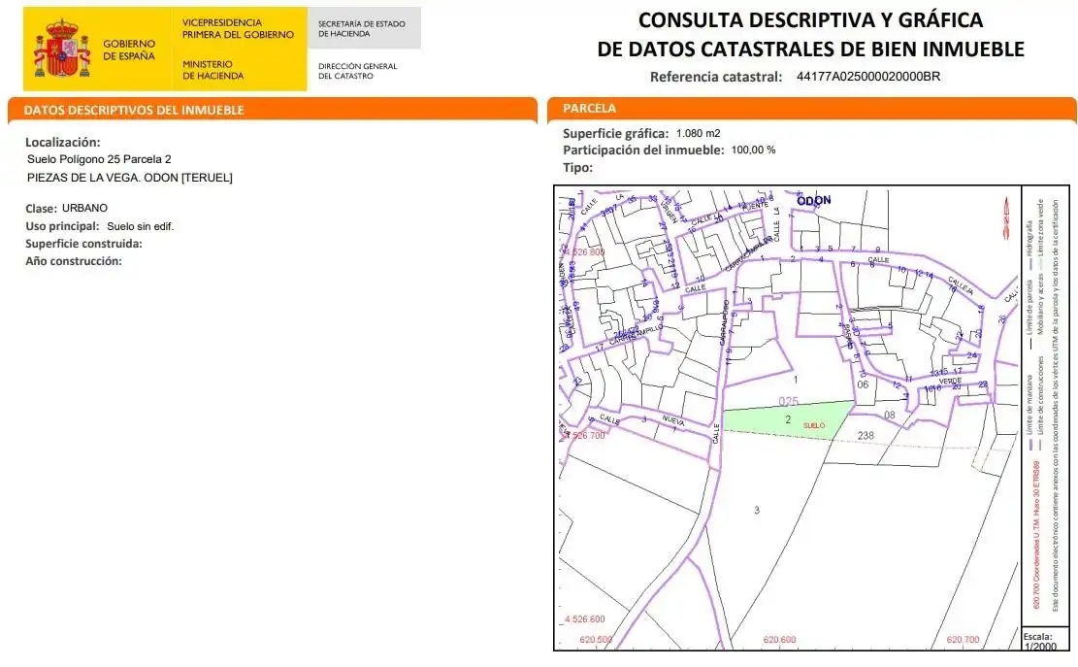Select the green highlighted parcel 2 on map
The image size is (1078, 667).
tap(788, 419)
